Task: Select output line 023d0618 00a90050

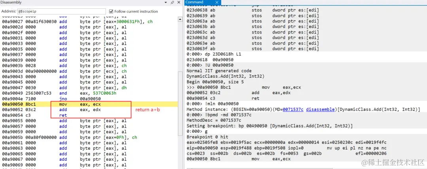Action: tap(210, 59)
